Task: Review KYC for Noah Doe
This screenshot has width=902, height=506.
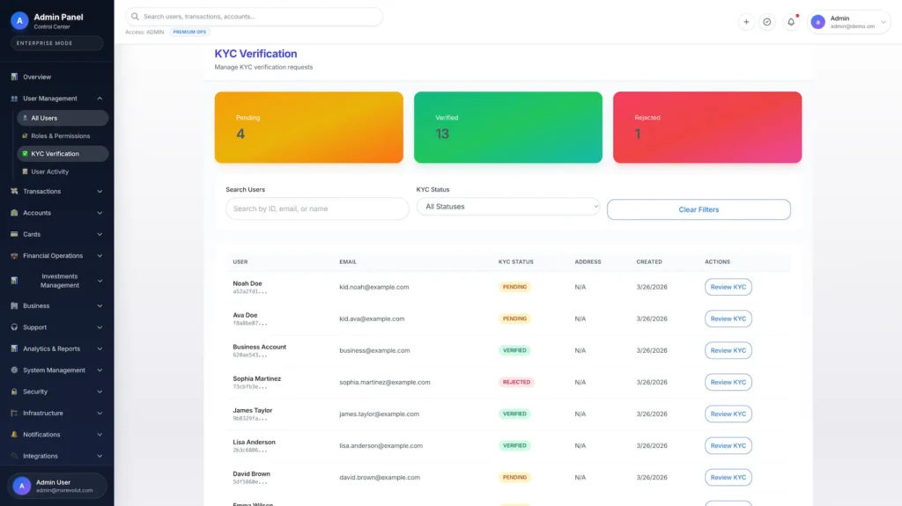Action: (x=728, y=287)
